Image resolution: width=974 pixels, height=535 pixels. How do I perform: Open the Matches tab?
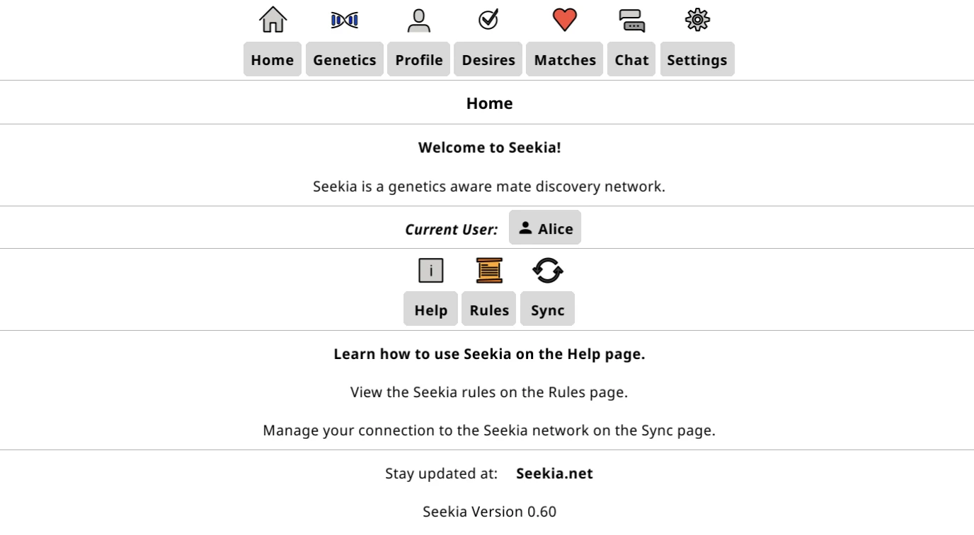pos(565,59)
